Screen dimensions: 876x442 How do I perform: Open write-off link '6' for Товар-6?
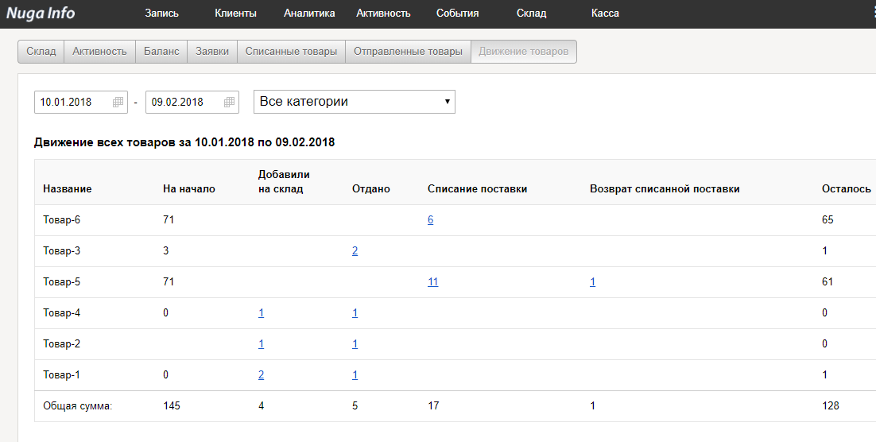(430, 220)
